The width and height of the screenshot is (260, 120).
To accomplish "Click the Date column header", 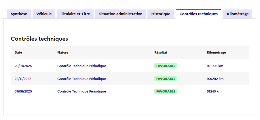I will [x=18, y=53].
